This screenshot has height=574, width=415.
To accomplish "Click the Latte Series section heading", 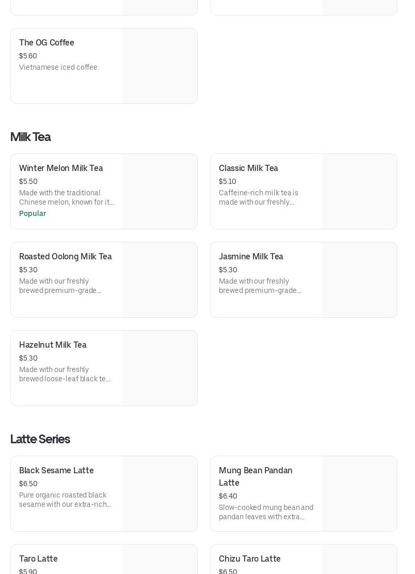I will [x=40, y=439].
